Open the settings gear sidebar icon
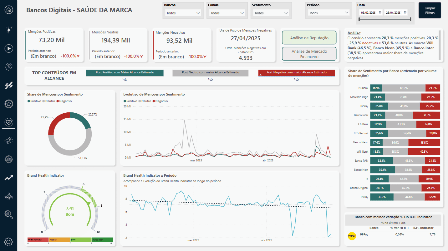The width and height of the screenshot is (448, 251). coord(8,242)
